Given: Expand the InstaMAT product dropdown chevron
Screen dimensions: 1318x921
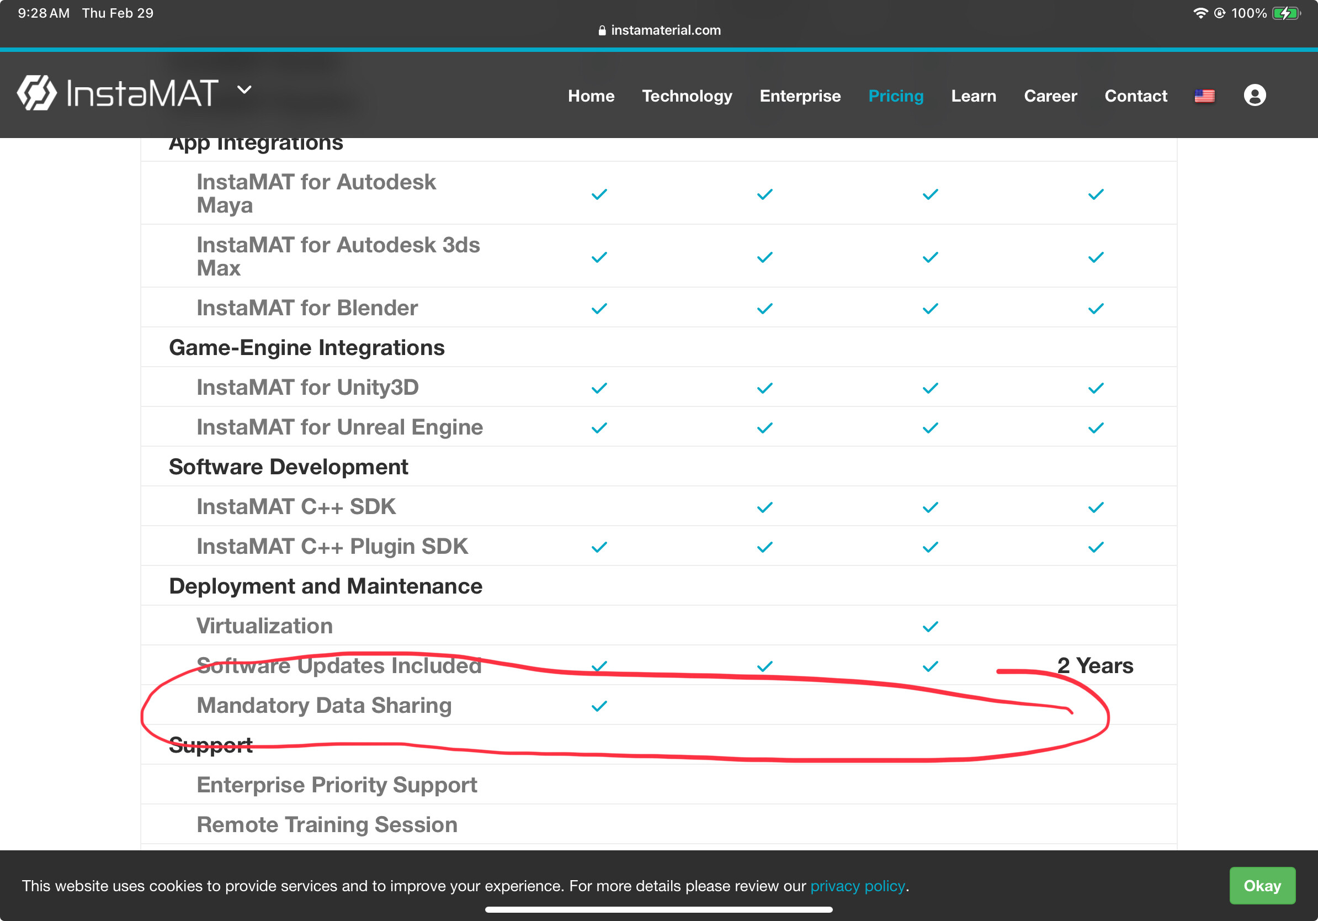Looking at the screenshot, I should pyautogui.click(x=245, y=89).
